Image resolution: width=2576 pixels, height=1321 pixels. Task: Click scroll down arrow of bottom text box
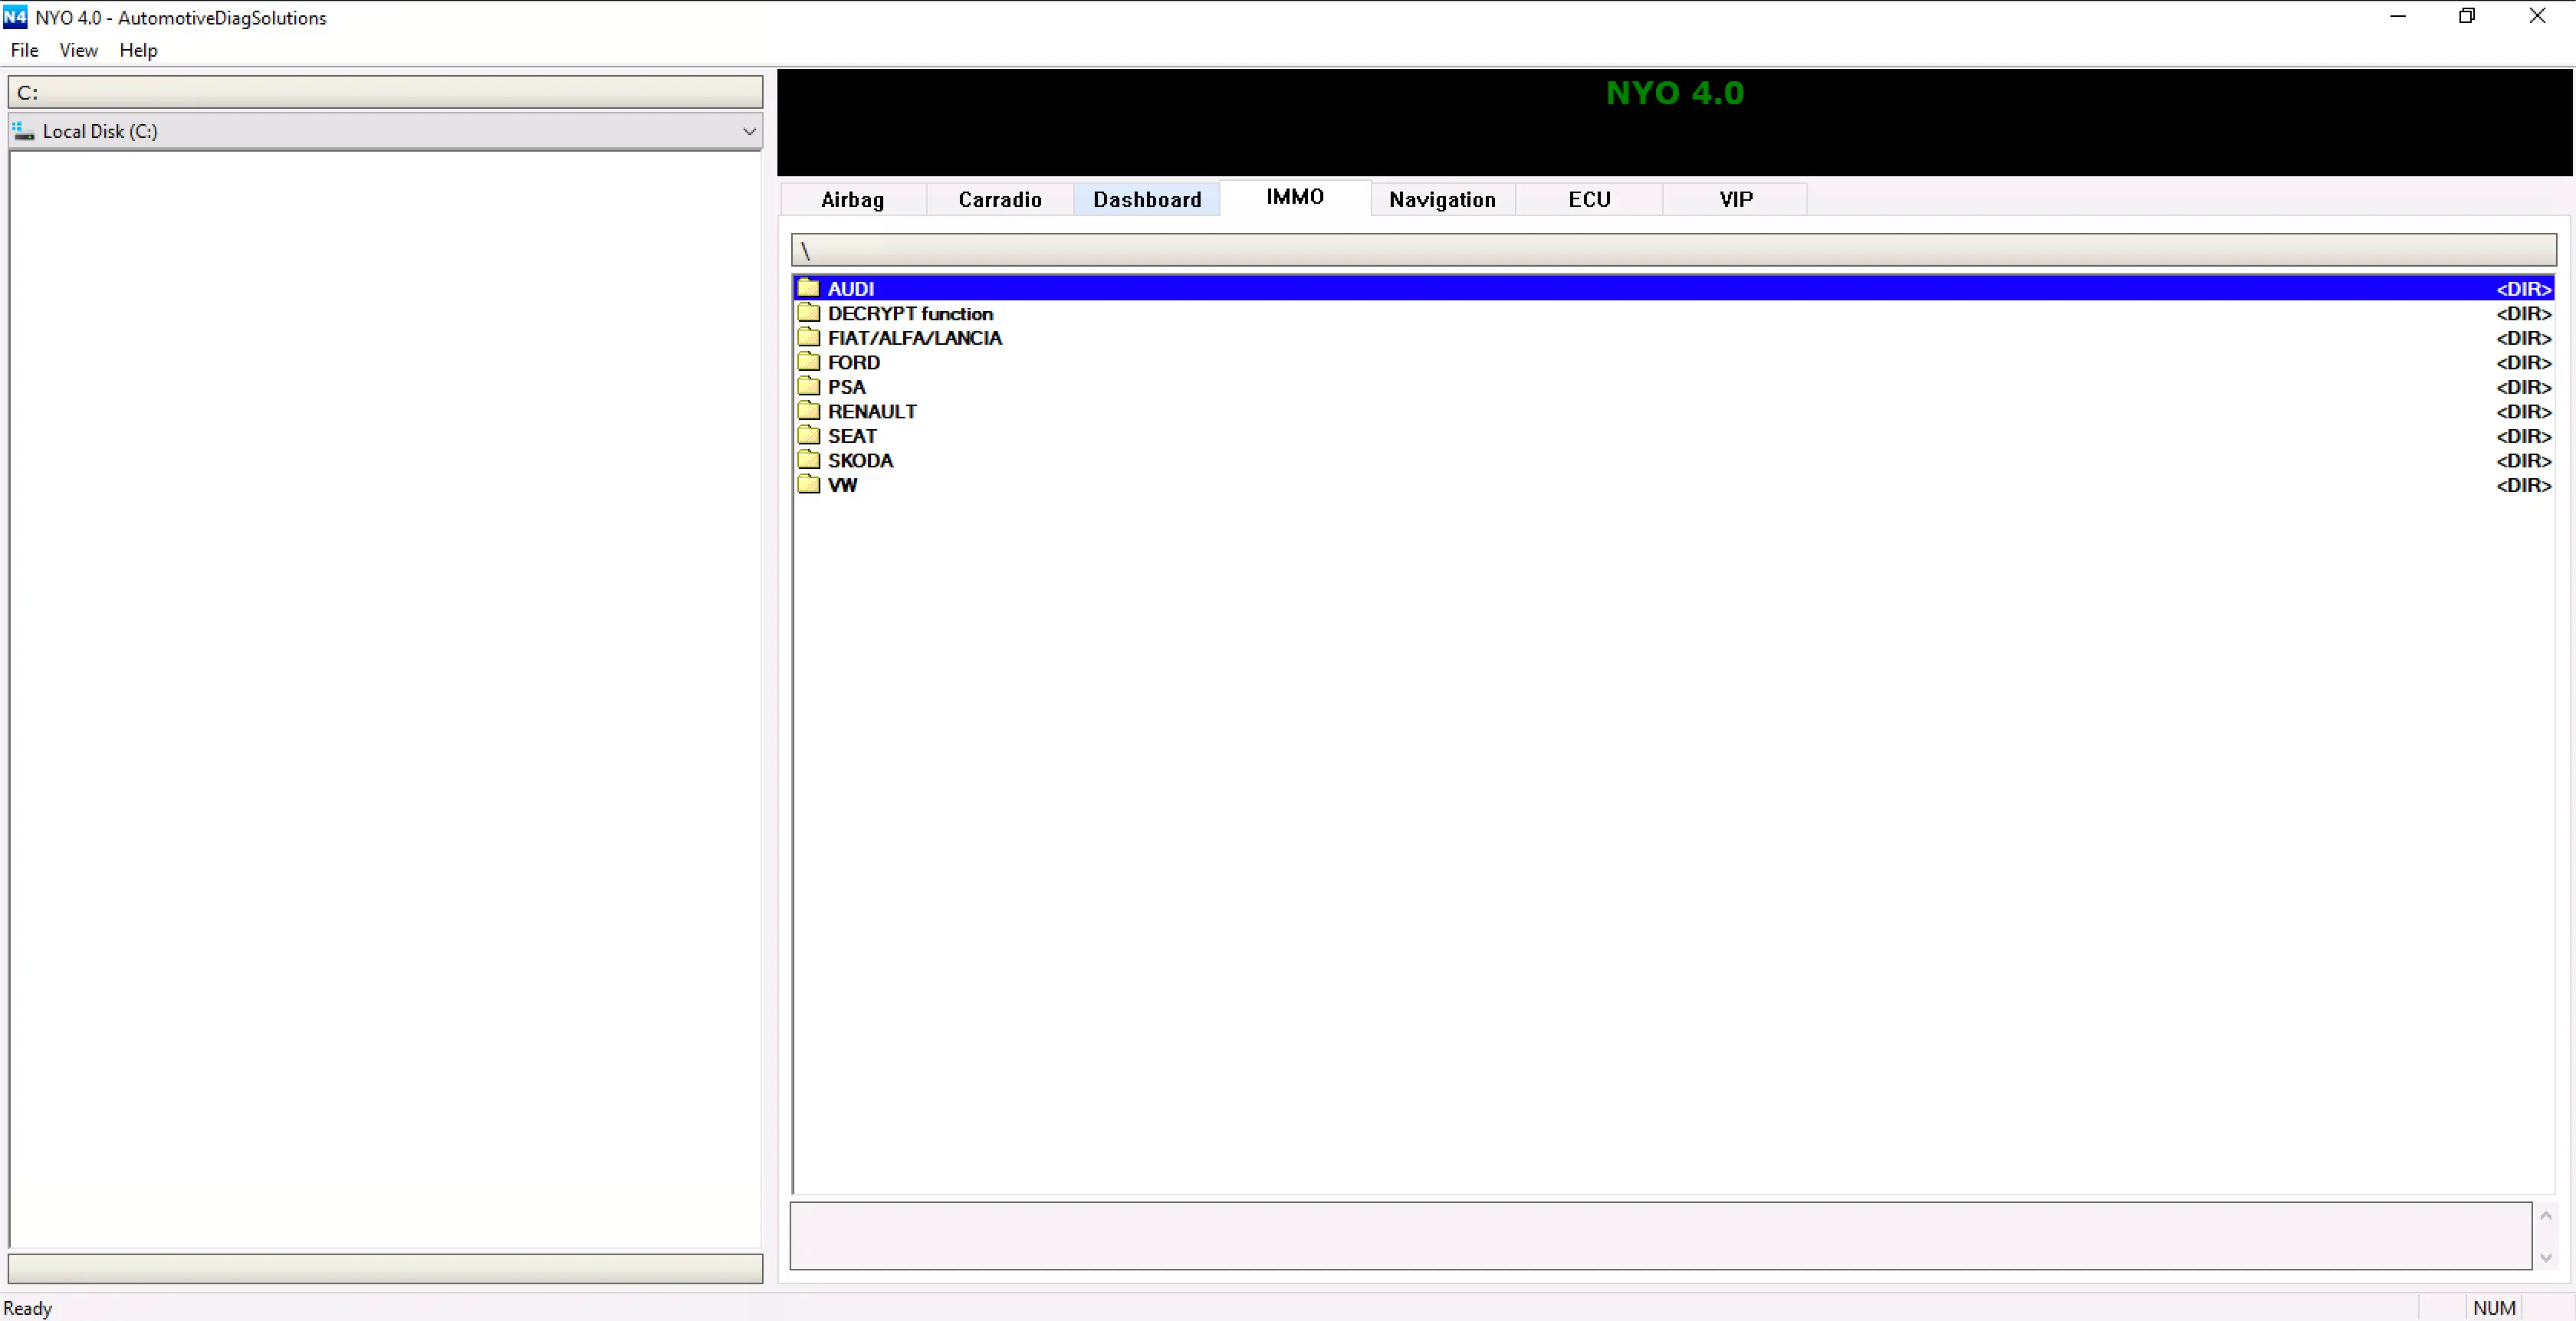pyautogui.click(x=2546, y=1257)
